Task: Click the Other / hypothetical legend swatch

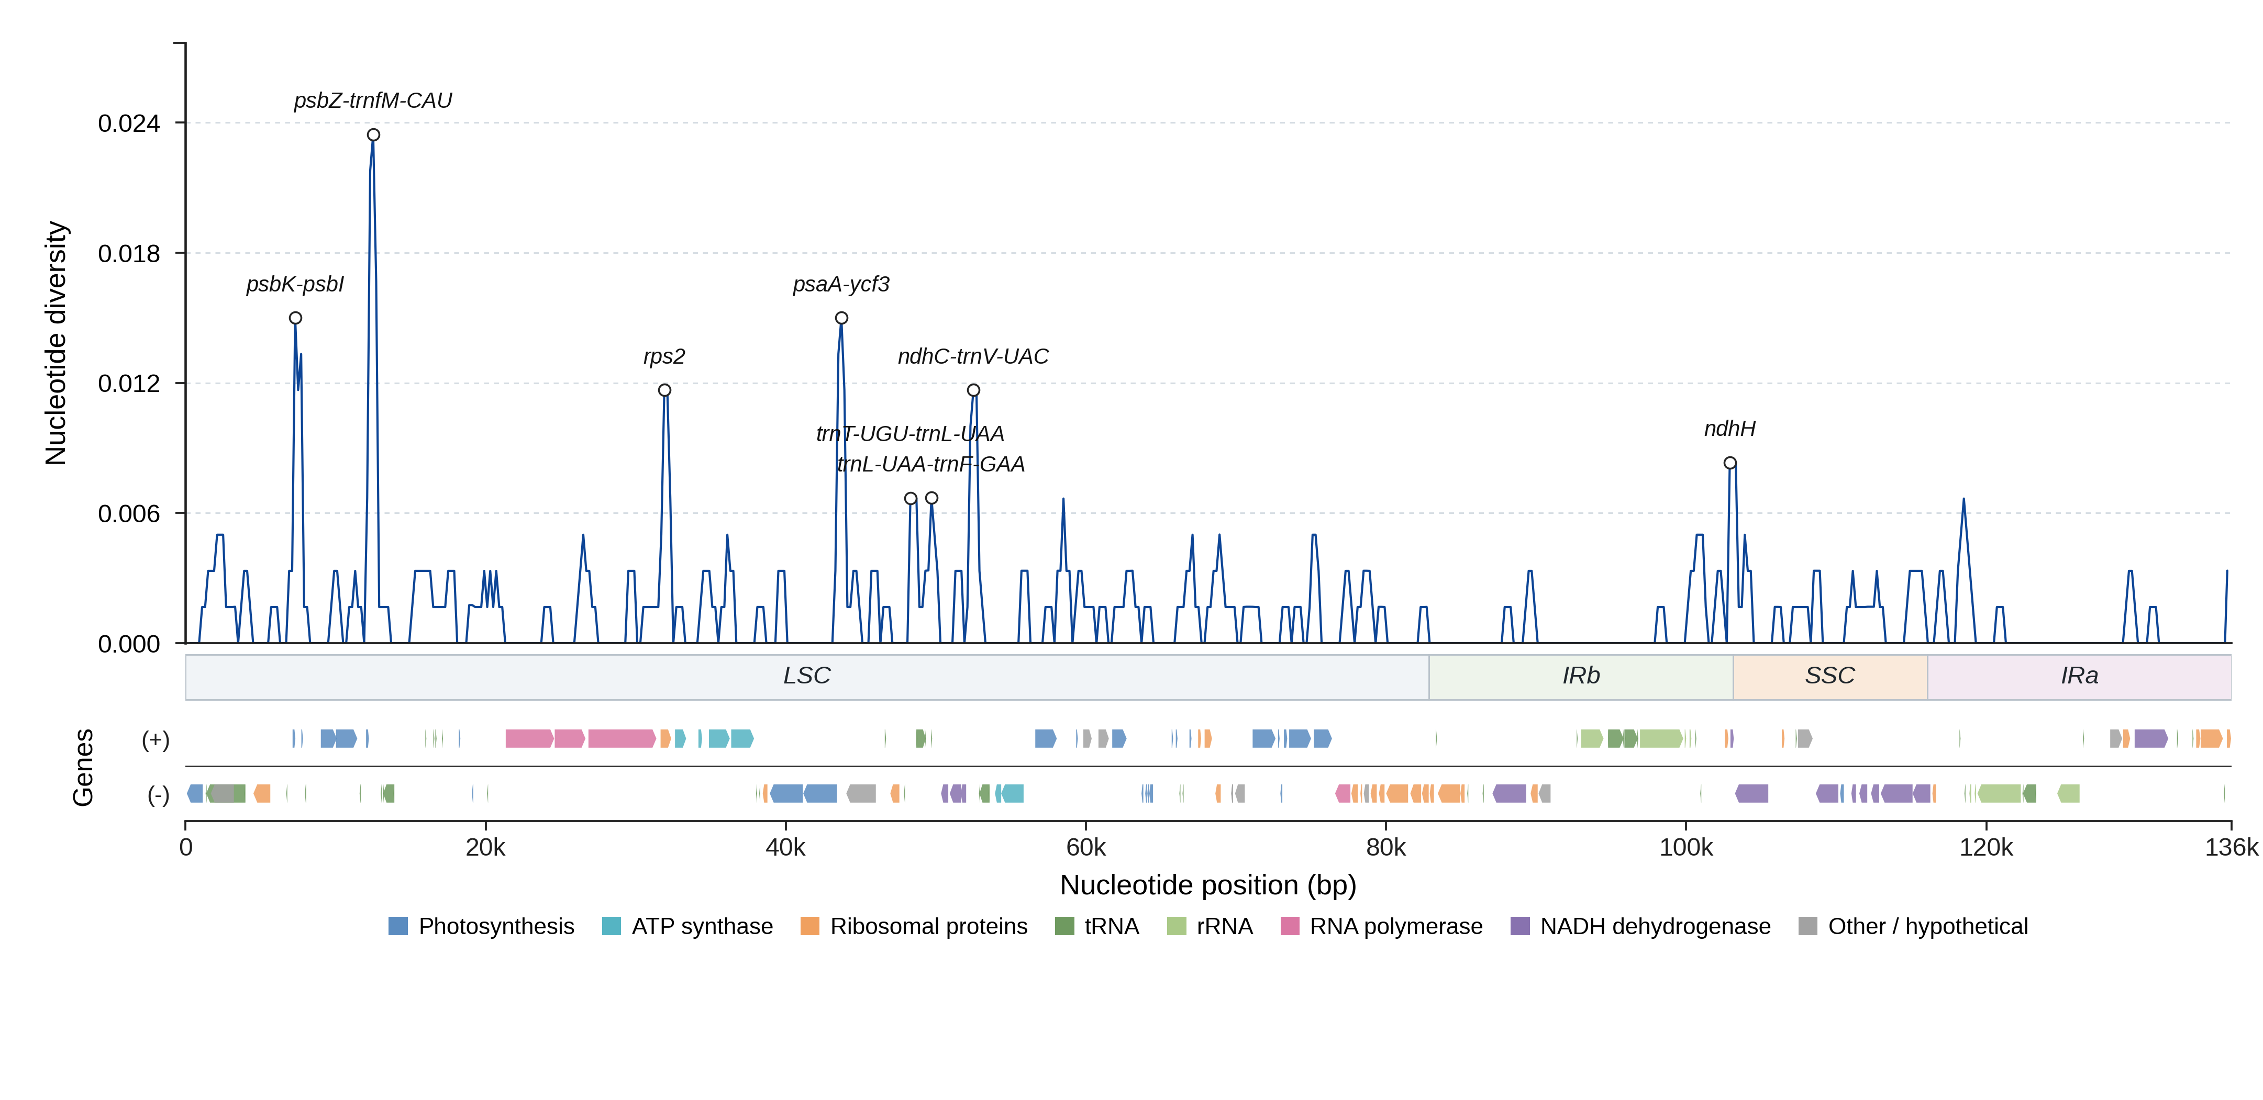Action: [1808, 926]
